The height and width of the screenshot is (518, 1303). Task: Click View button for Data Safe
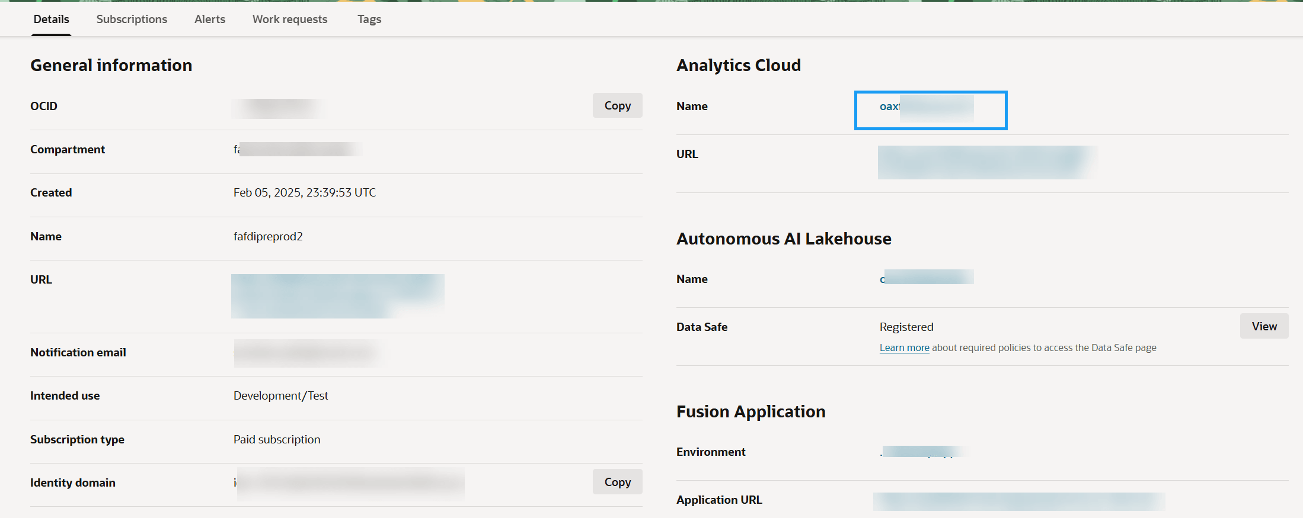point(1264,326)
